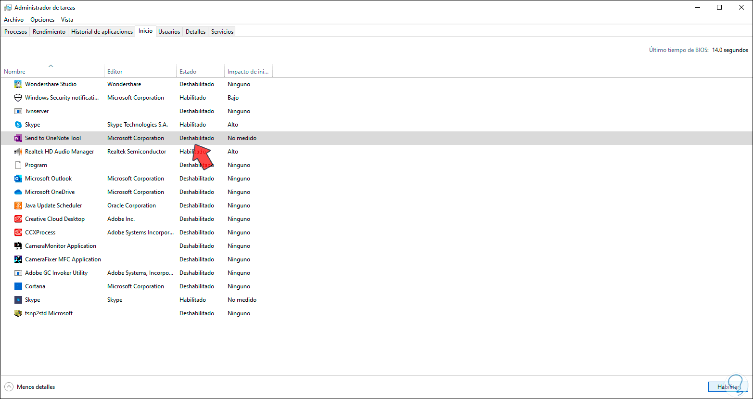Click 'No medido' in Send to OneNote row
753x399 pixels.
tap(242, 138)
